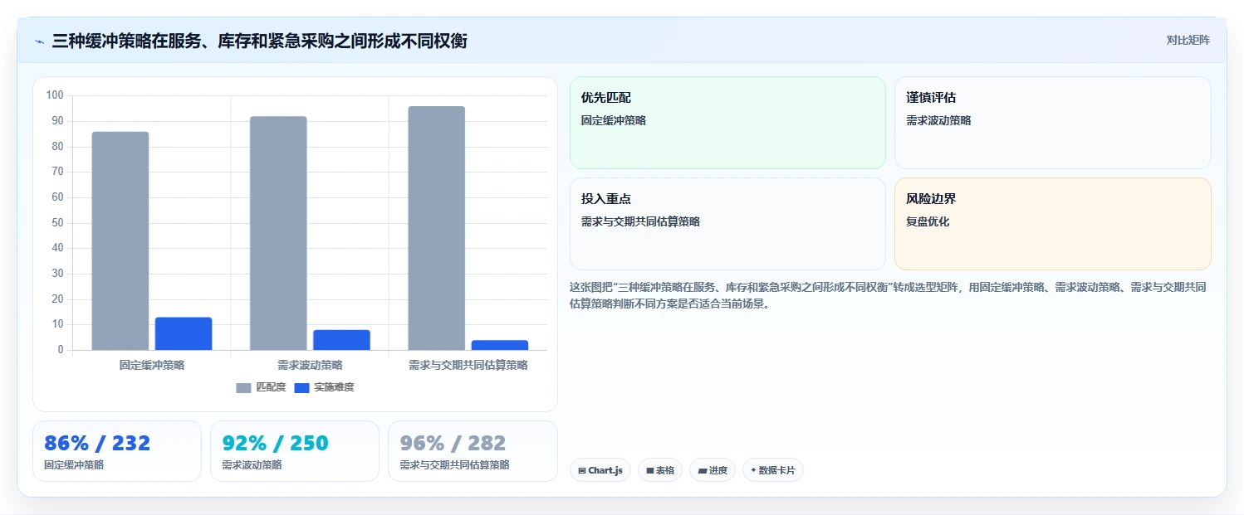Click the x-axis label 需求与交期共同估算策略
The width and height of the screenshot is (1244, 515).
pos(468,365)
